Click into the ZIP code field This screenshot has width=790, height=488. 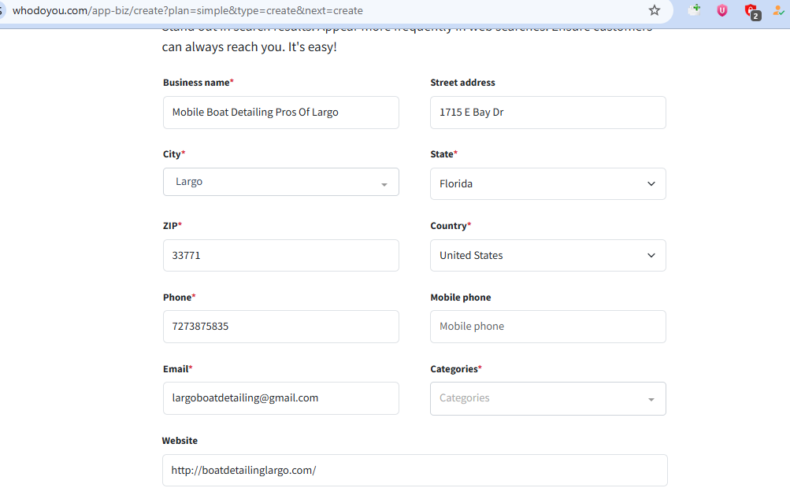pos(280,255)
